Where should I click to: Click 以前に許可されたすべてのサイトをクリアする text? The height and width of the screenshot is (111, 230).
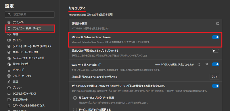click(x=95, y=77)
